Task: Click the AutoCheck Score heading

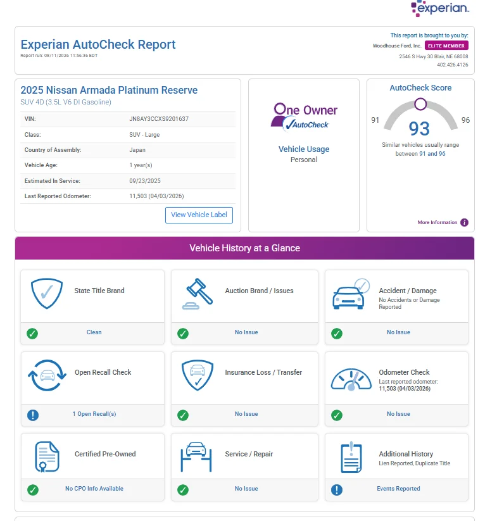Action: (420, 88)
